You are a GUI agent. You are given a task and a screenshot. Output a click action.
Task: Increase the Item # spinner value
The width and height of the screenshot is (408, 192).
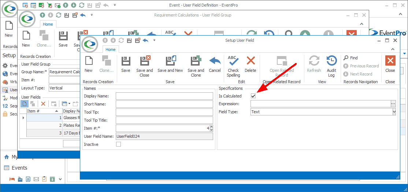coord(211,127)
